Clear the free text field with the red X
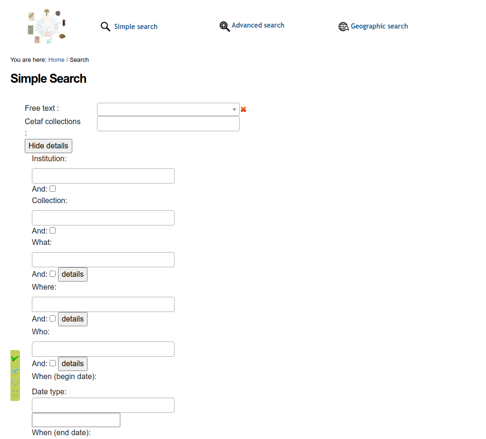The width and height of the screenshot is (486, 439). (x=243, y=109)
